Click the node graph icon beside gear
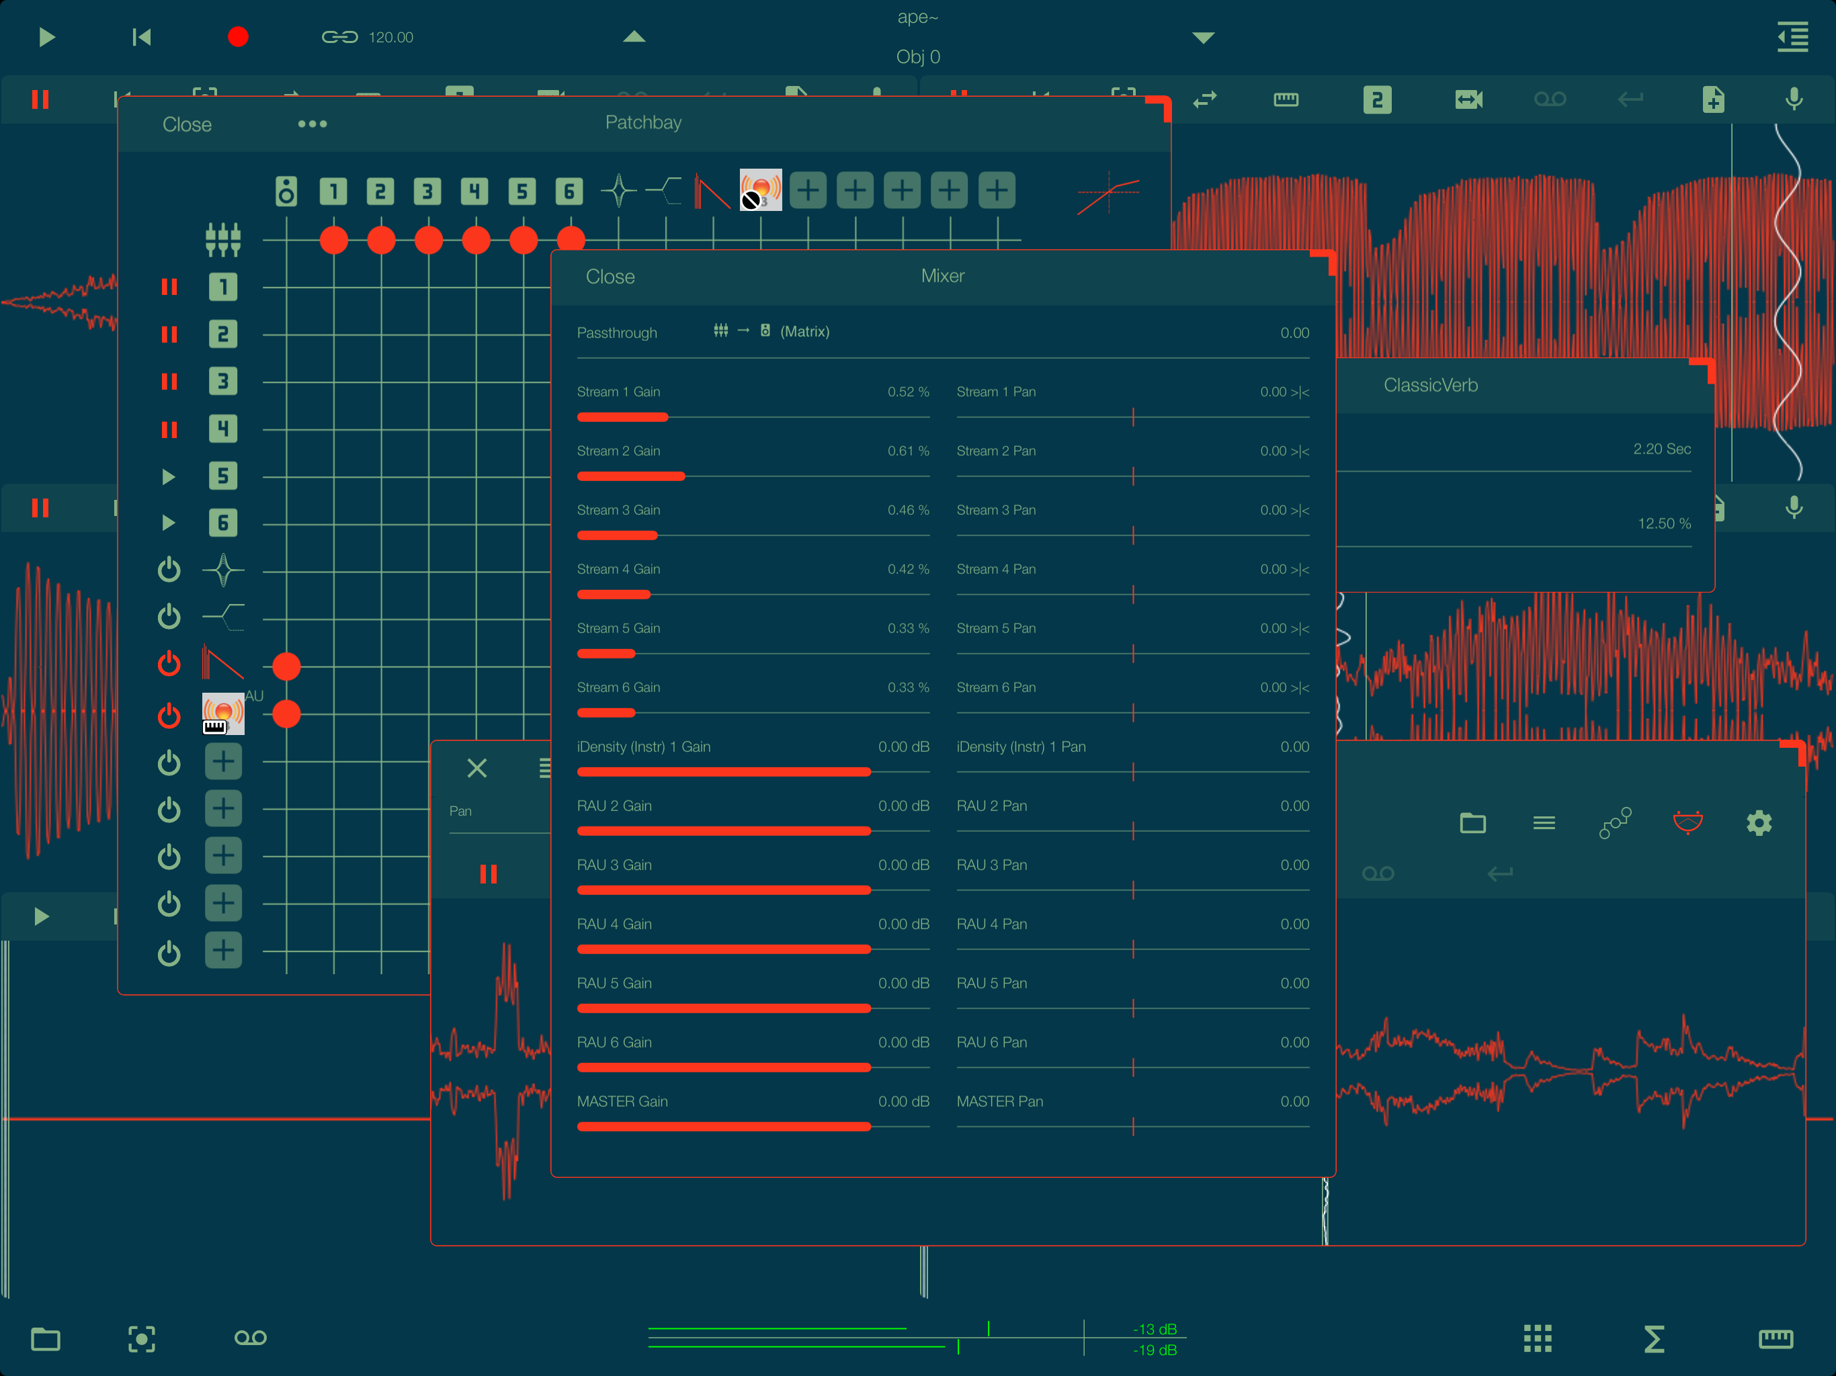Image resolution: width=1836 pixels, height=1376 pixels. (x=1615, y=823)
